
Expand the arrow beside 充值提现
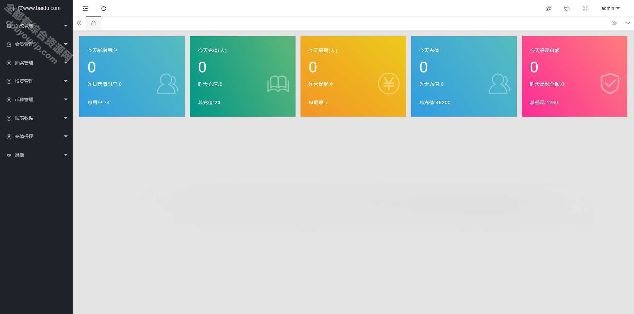click(66, 136)
